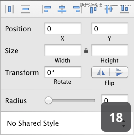Flip the layer vertically
The width and height of the screenshot is (134, 135).
119,72
